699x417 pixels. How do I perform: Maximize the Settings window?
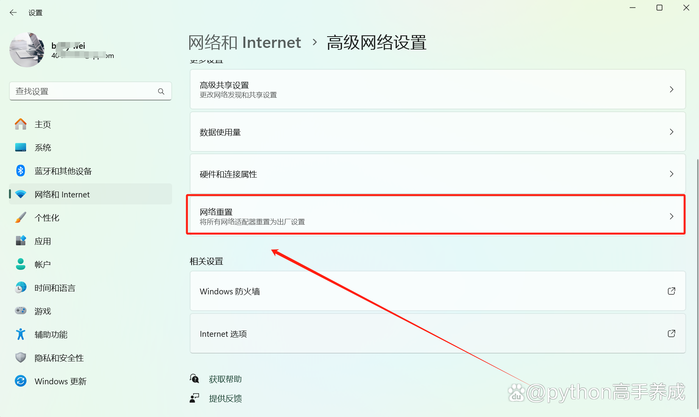pyautogui.click(x=659, y=8)
